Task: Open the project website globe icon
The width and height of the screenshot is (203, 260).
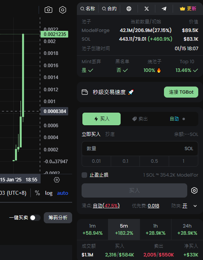Action: click(x=129, y=9)
